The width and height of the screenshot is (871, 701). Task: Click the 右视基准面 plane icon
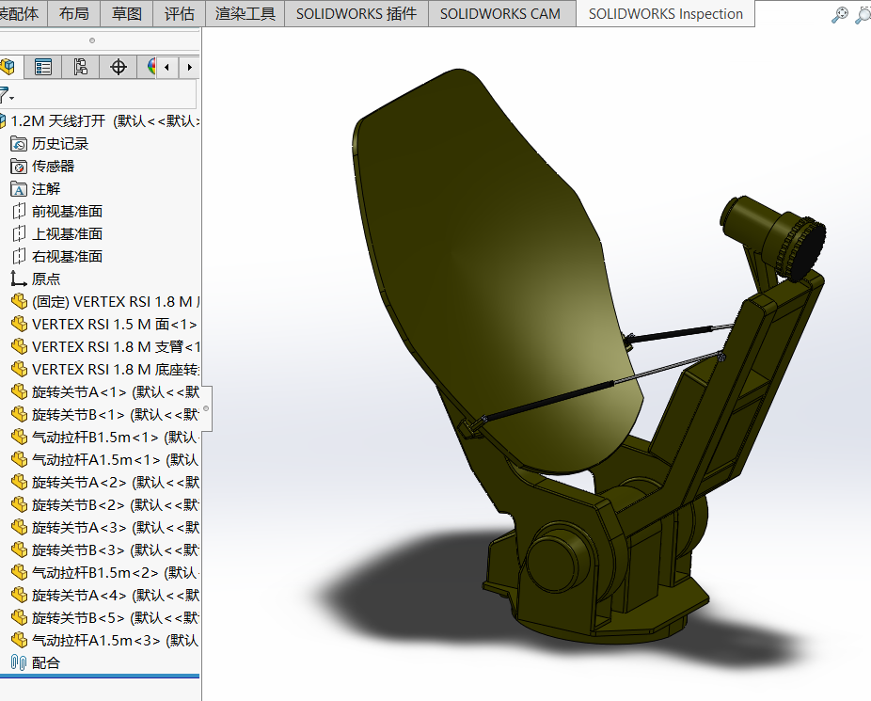point(19,257)
